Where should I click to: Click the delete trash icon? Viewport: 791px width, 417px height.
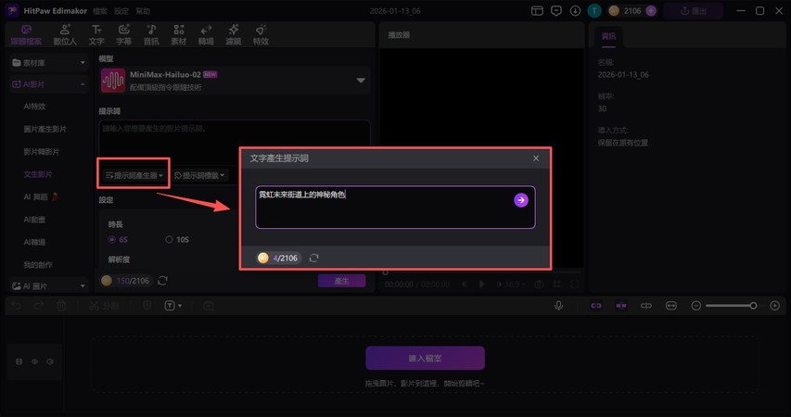pyautogui.click(x=61, y=306)
